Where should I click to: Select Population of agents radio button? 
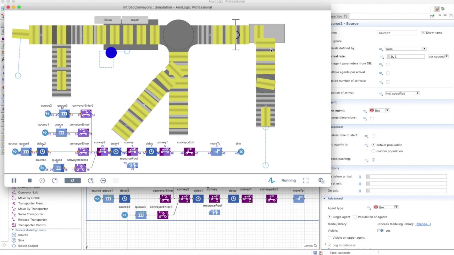pos(355,217)
